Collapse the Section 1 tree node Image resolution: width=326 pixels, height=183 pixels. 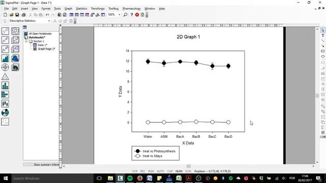pyautogui.click(x=26, y=41)
